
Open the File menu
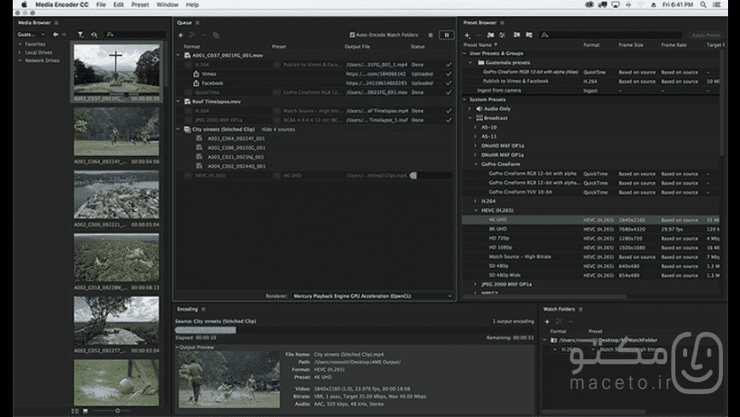point(101,5)
